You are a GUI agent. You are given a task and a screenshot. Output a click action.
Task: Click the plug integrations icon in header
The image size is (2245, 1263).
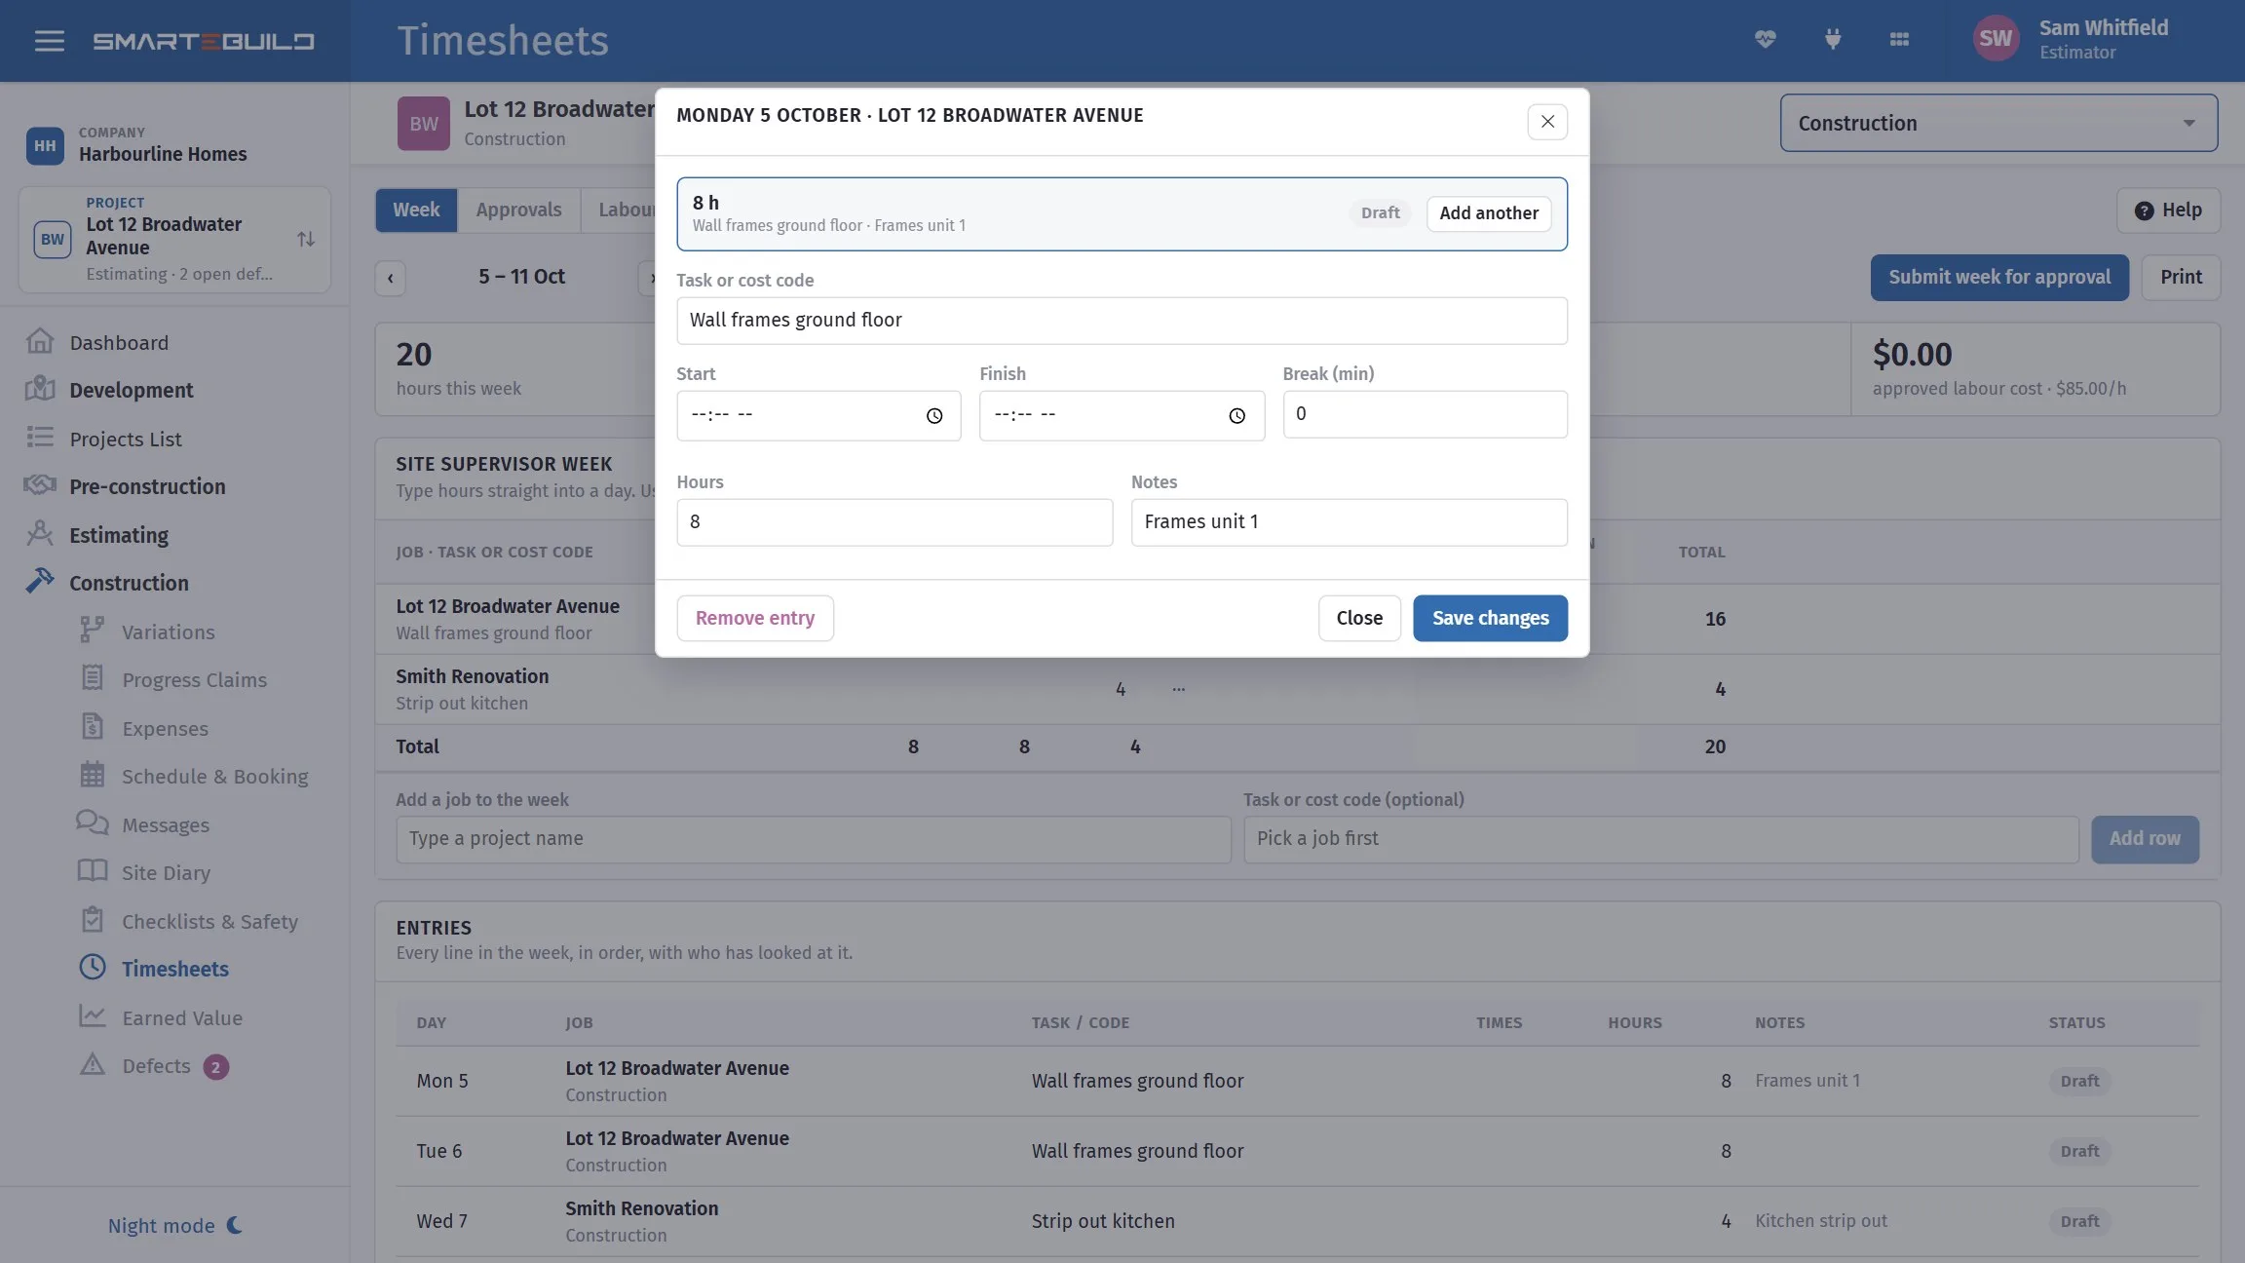[1833, 39]
